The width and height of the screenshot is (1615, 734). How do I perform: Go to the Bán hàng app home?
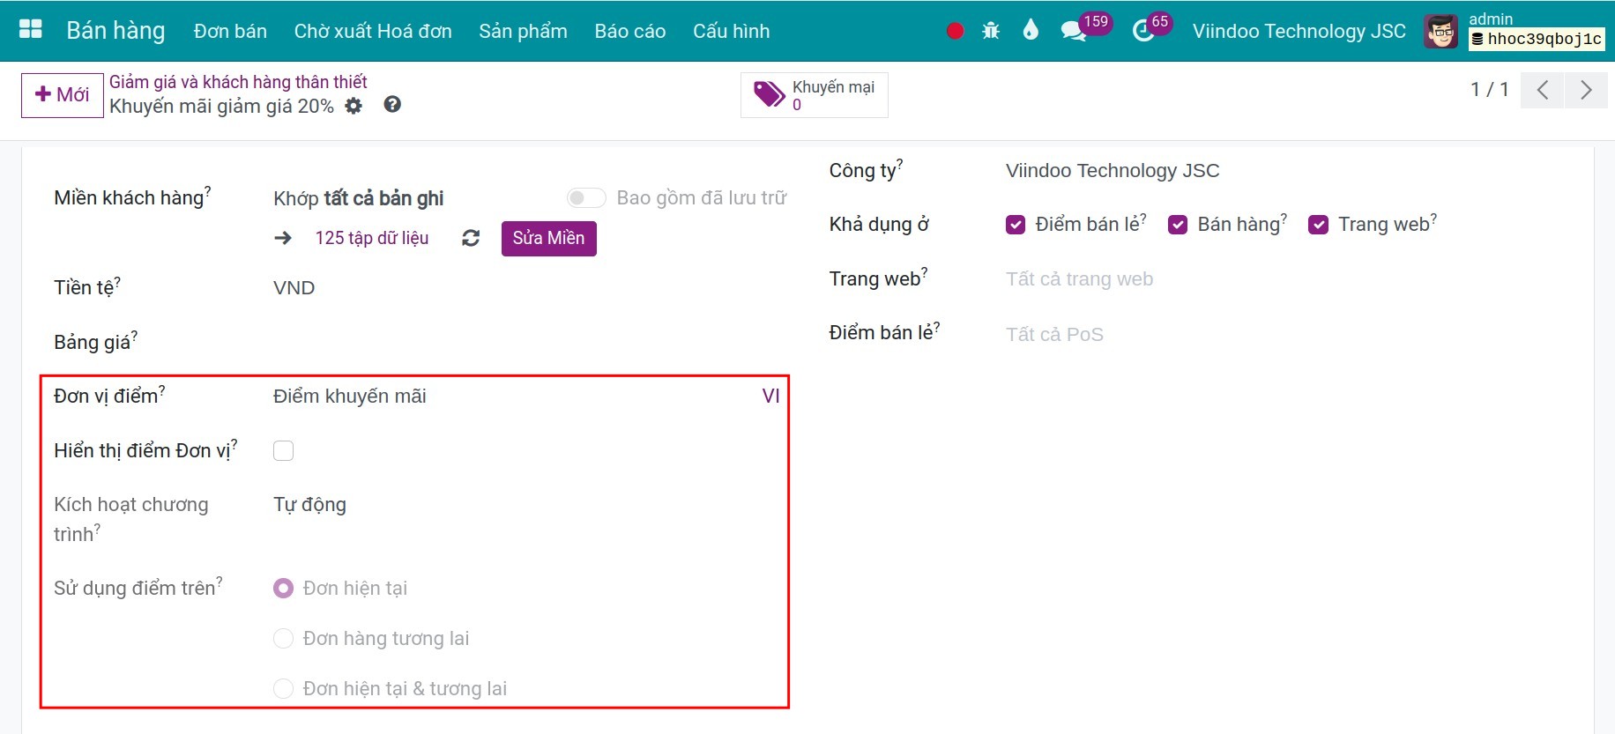115,30
